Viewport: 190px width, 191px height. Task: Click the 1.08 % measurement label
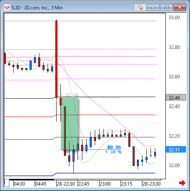point(114,152)
